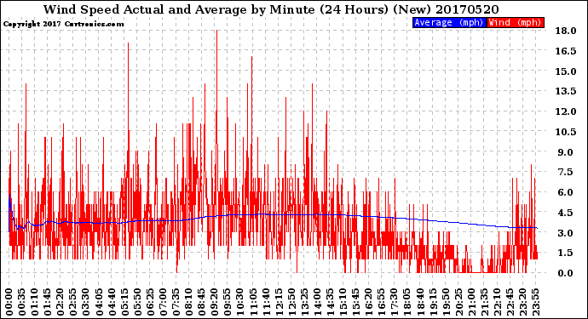Click the 15:45 time axis label
This screenshot has height=319, width=588.
tap(356, 302)
